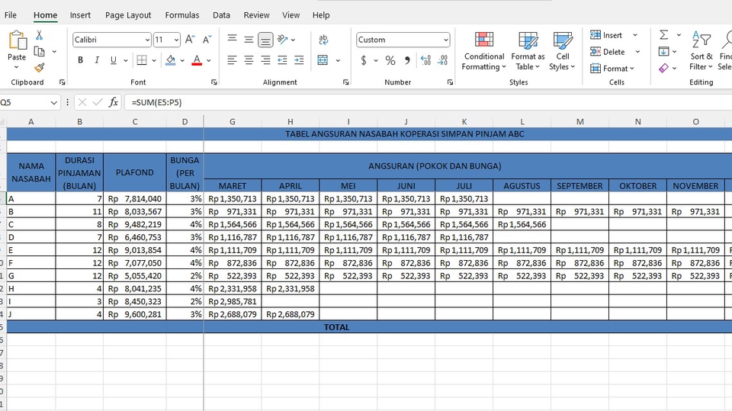Click the formula bar with =SUM(E5:P5)
732x411 pixels.
click(427, 102)
